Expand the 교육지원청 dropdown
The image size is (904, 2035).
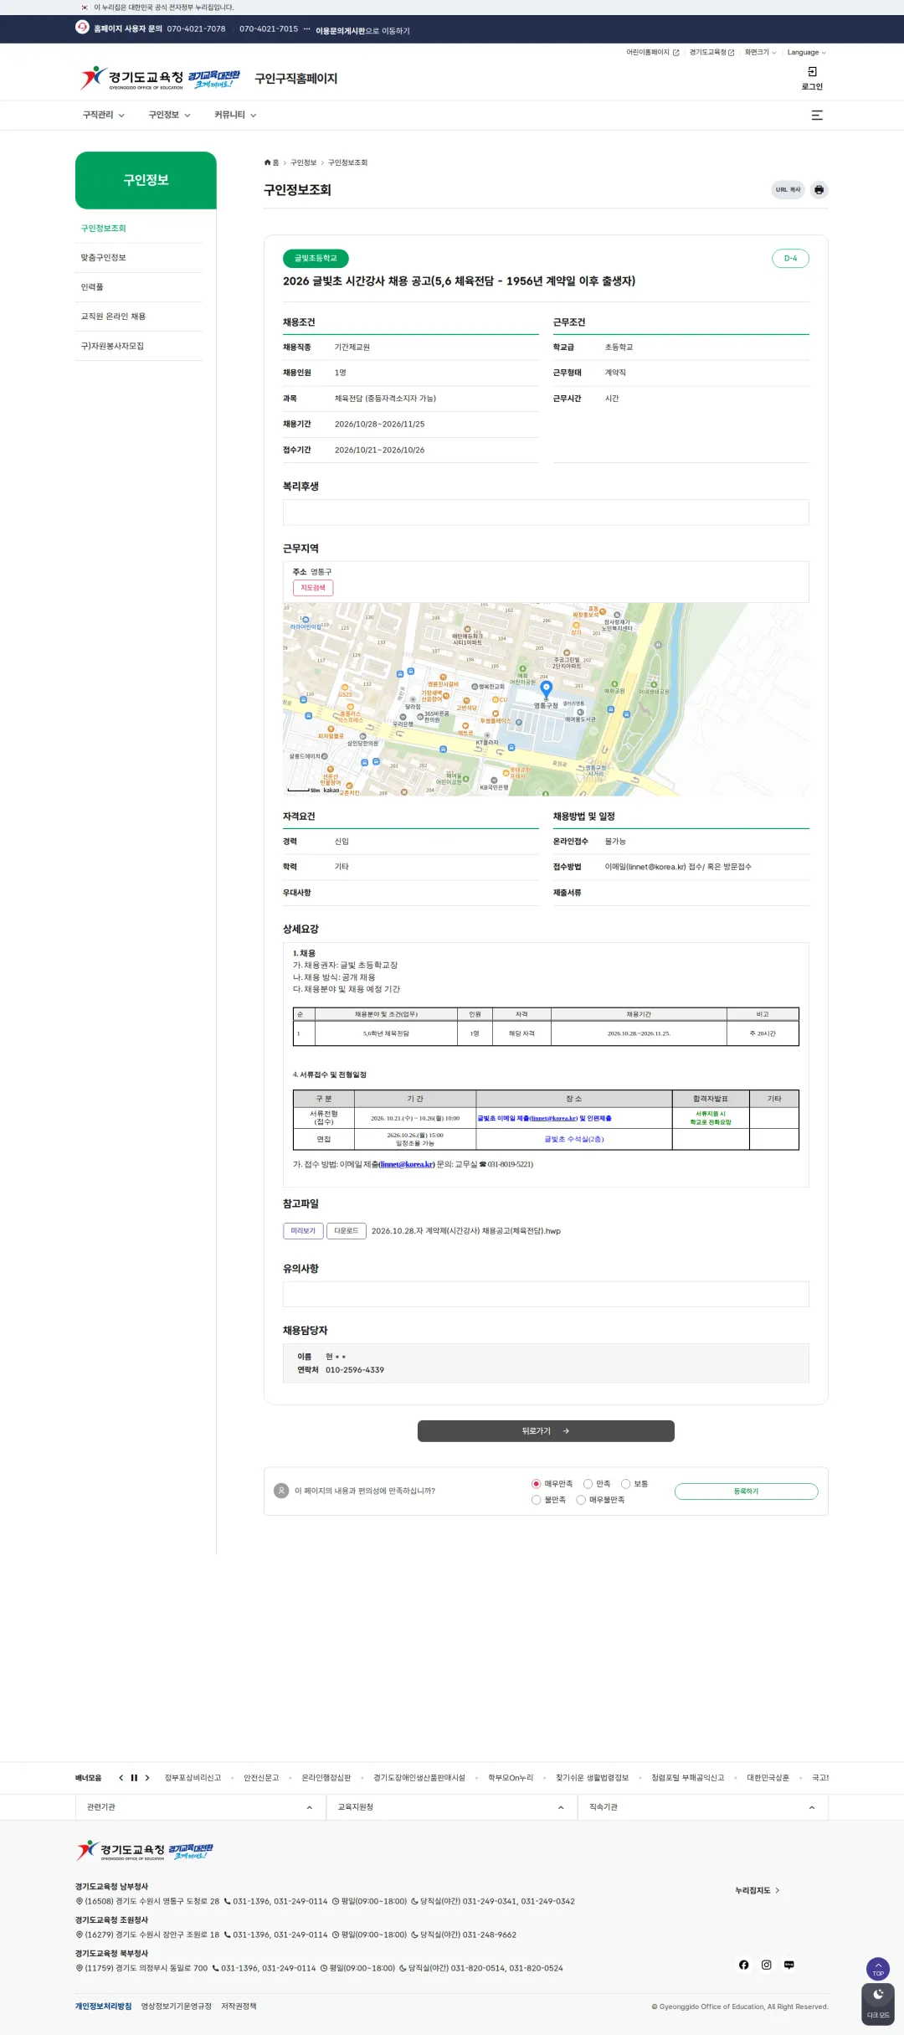(x=451, y=1807)
